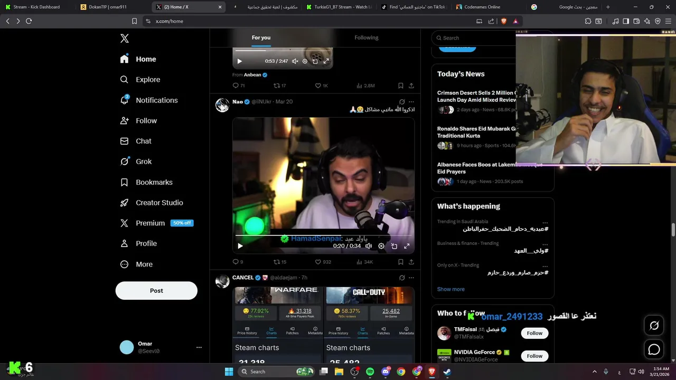Open Brave Shields lion icon
This screenshot has width=676, height=380.
(x=503, y=21)
